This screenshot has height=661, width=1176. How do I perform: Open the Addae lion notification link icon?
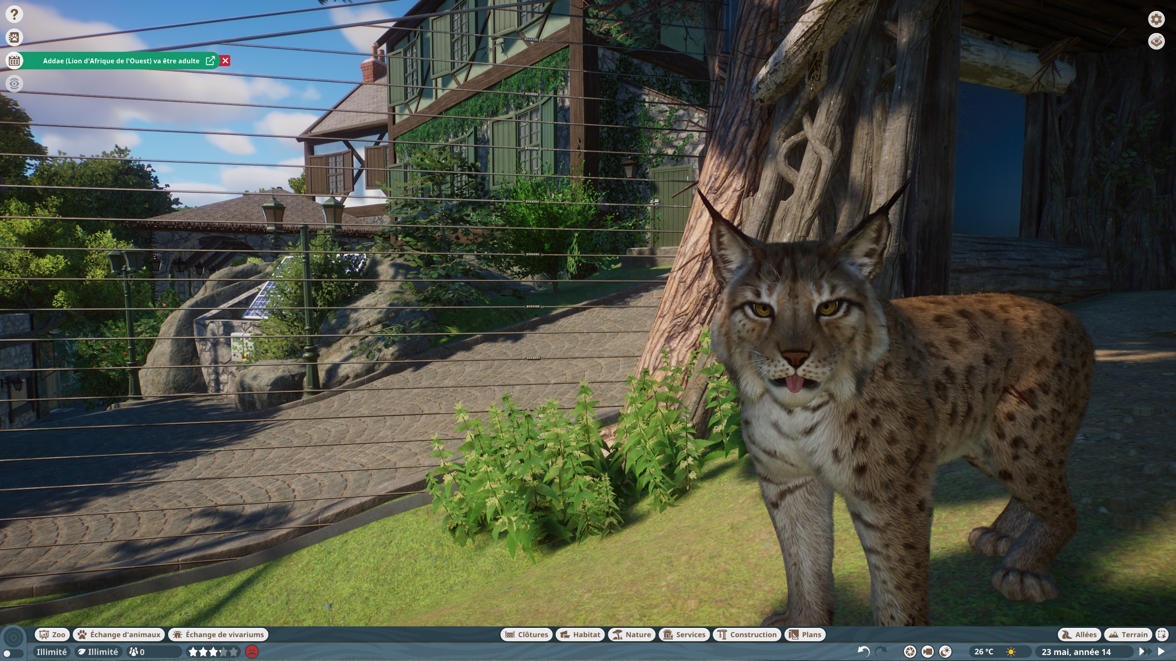coord(210,61)
